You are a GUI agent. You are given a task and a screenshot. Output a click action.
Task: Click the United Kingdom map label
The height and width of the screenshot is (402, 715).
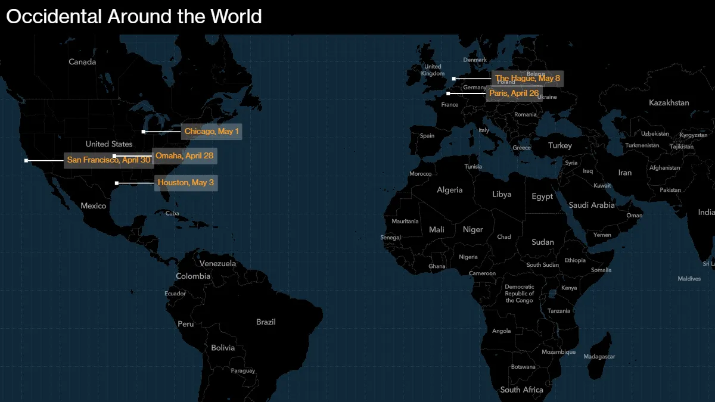(433, 70)
